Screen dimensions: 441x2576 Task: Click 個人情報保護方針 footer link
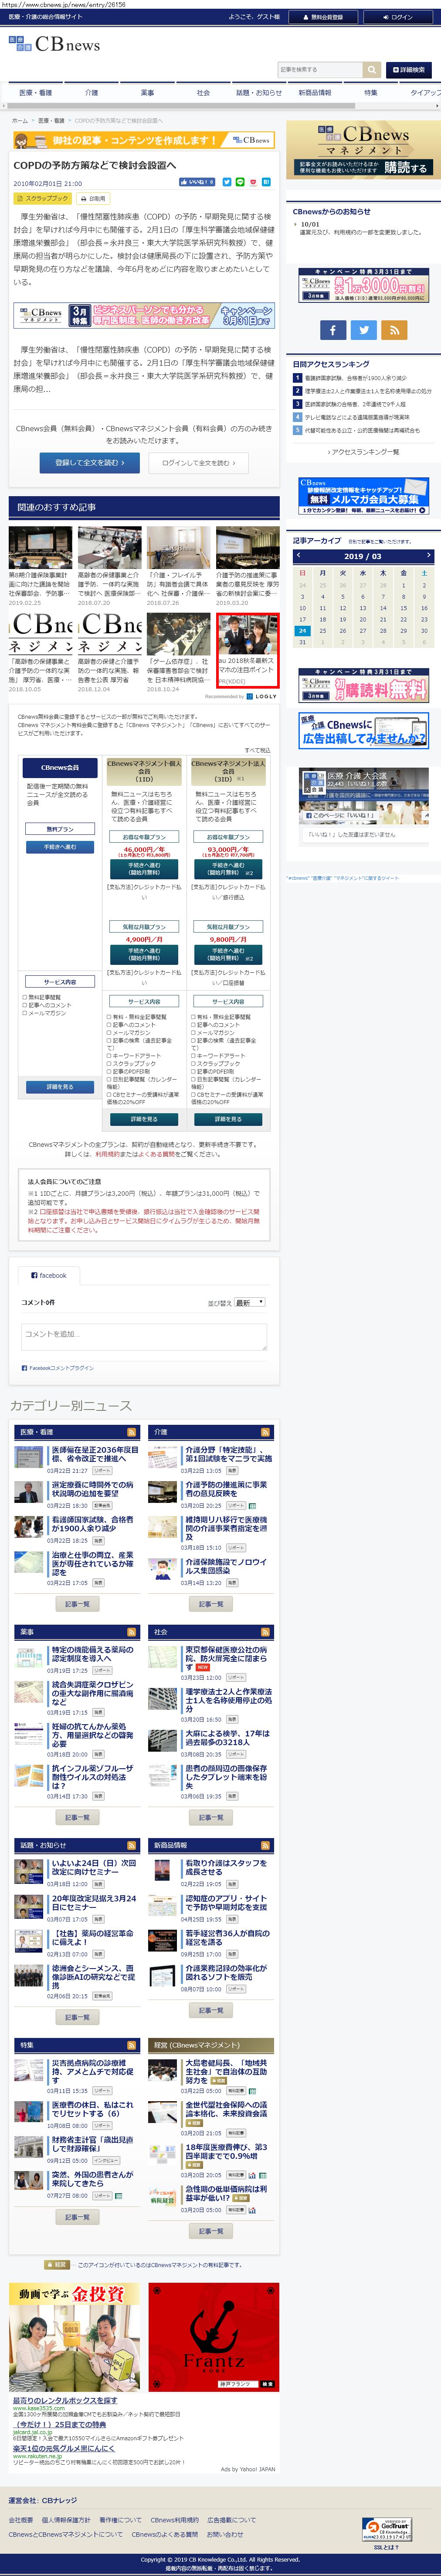tap(66, 2520)
